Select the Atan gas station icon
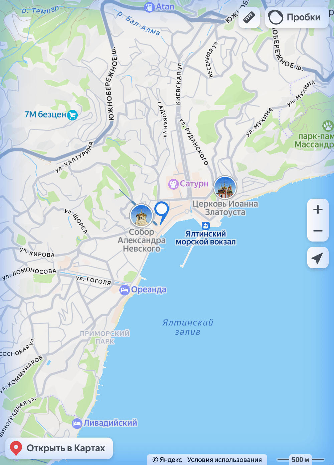334x465 pixels. (149, 7)
